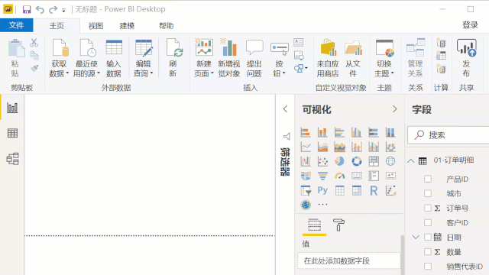This screenshot has width=489, height=275.
Task: Open the 最近使用的源 dropdown
Action: pyautogui.click(x=86, y=58)
